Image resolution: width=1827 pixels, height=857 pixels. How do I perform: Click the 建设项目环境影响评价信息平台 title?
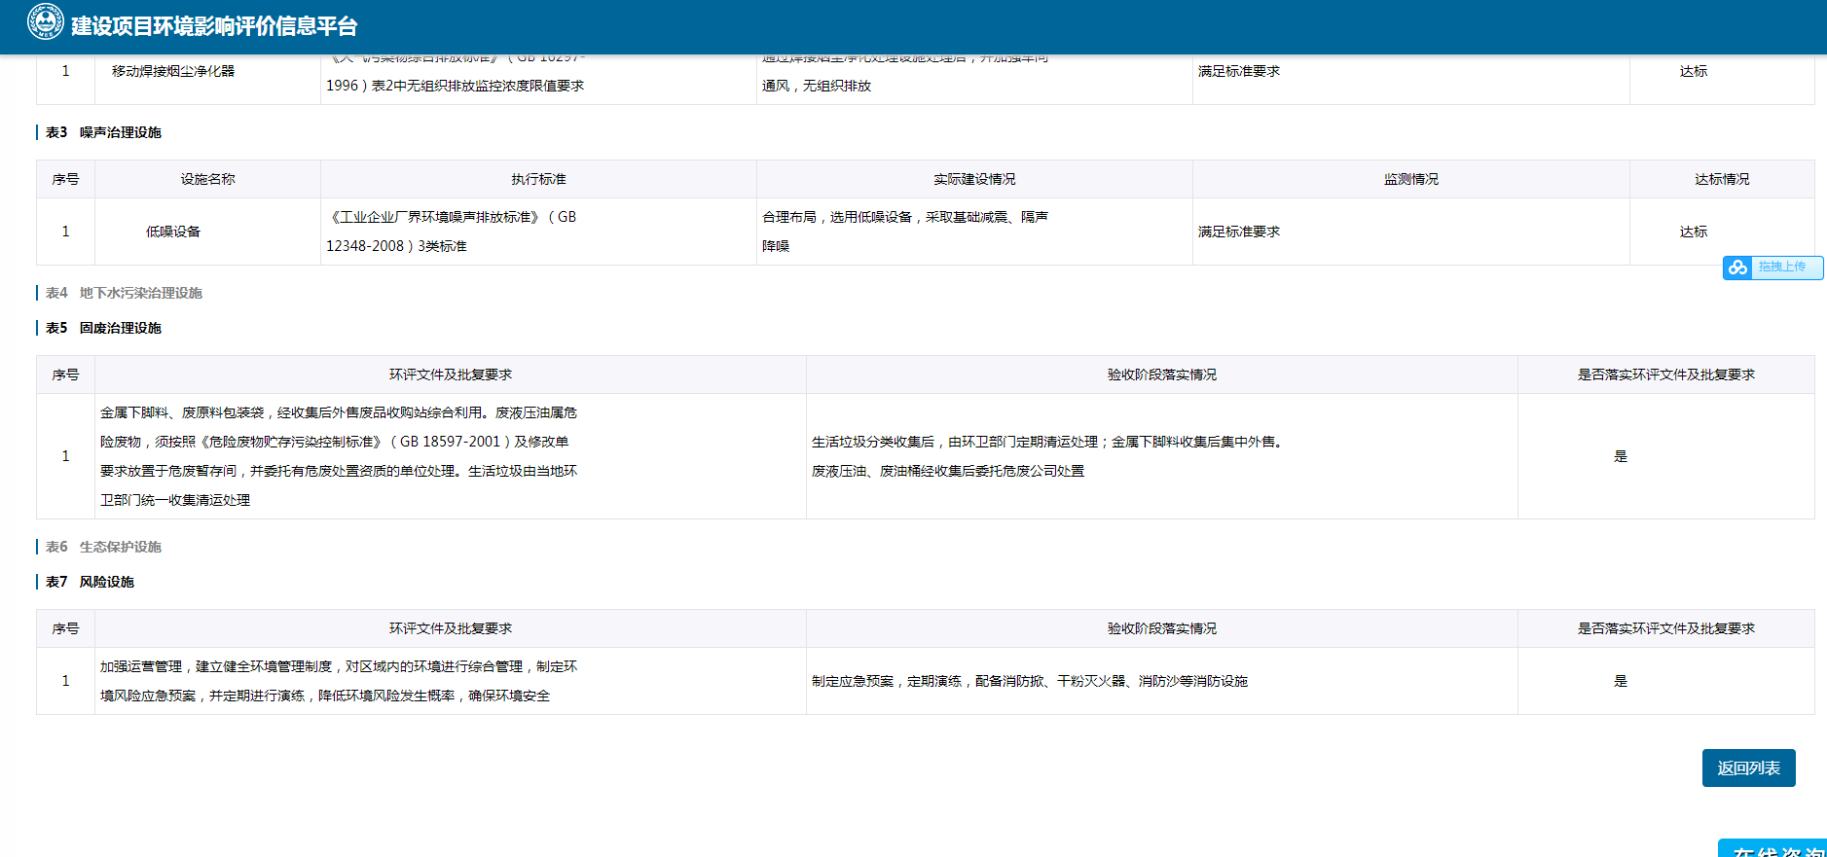(214, 26)
